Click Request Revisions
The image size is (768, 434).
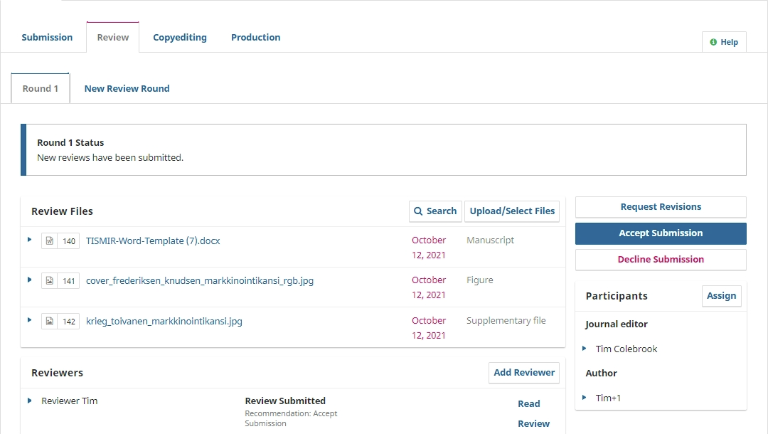[x=661, y=207]
